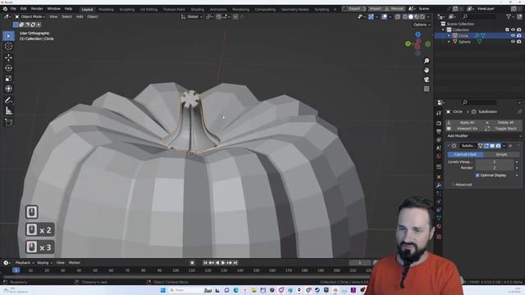Enable rendered viewport shading mode
Viewport: 525px width, 295px height.
click(x=422, y=16)
